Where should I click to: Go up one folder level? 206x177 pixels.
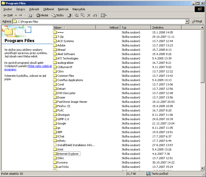click(30, 15)
